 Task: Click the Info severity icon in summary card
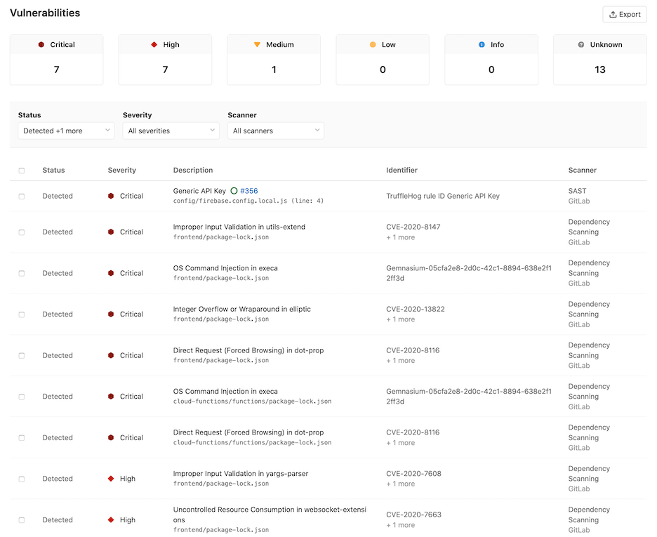pos(482,45)
